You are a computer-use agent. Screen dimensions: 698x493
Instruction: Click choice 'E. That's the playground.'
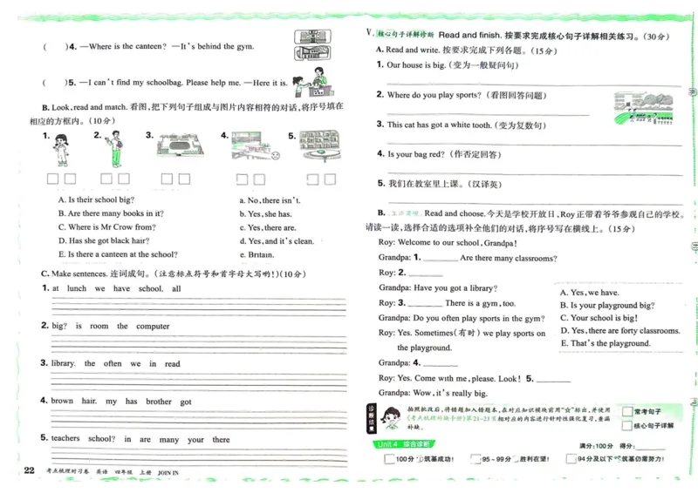(606, 343)
